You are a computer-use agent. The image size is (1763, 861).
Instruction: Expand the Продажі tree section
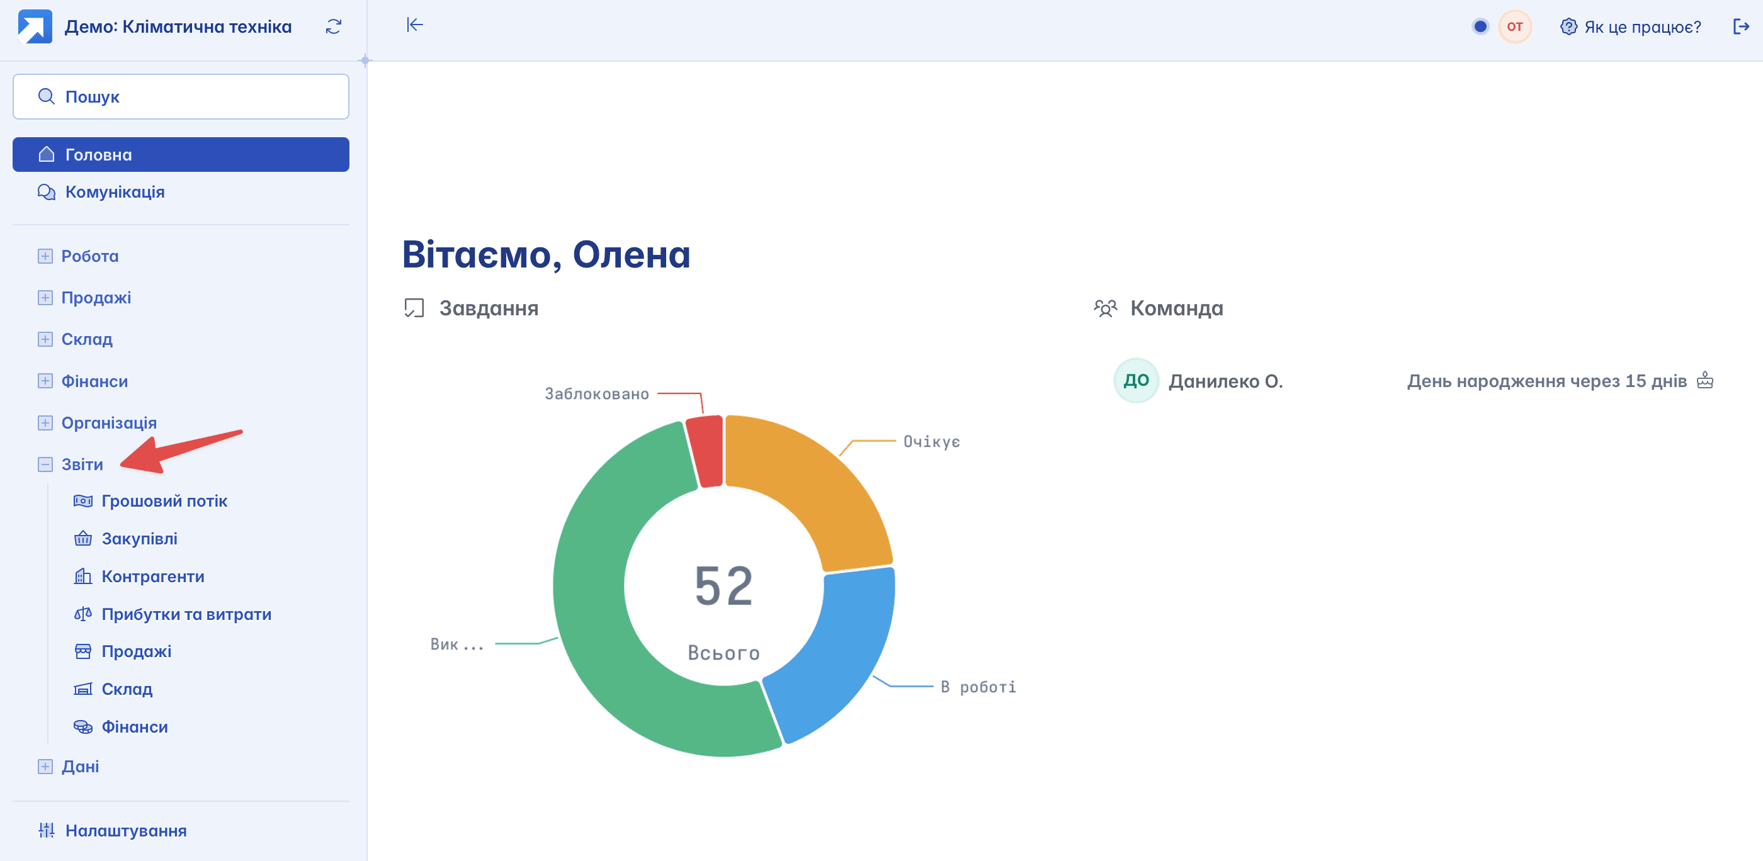(45, 298)
